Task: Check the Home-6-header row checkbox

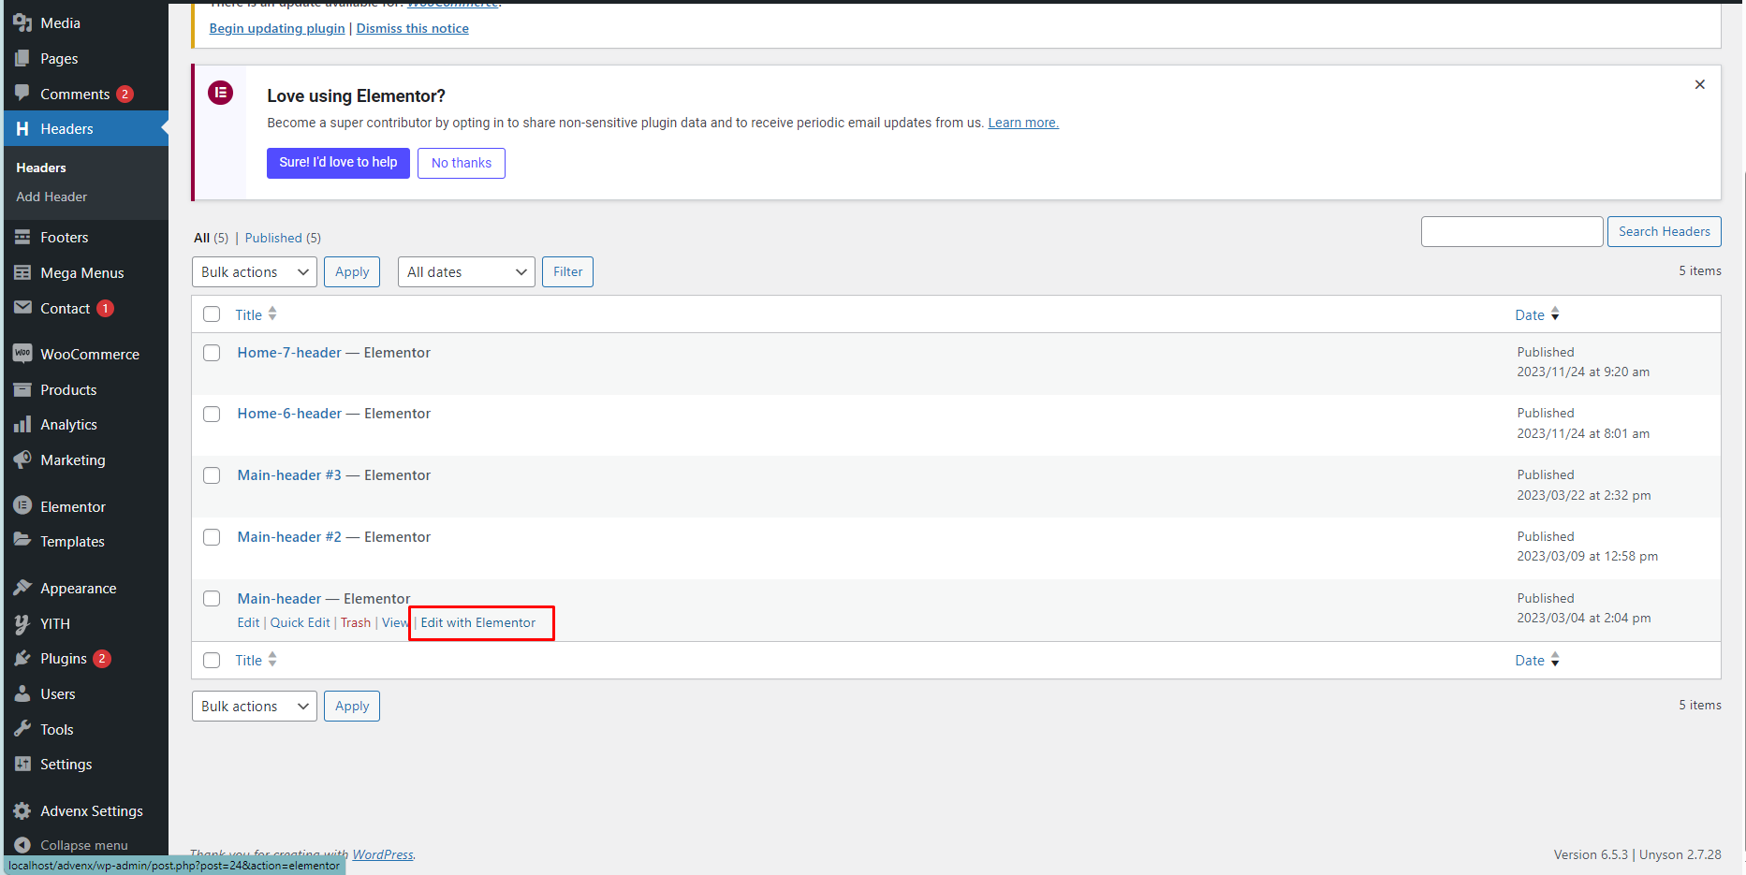Action: click(x=212, y=414)
